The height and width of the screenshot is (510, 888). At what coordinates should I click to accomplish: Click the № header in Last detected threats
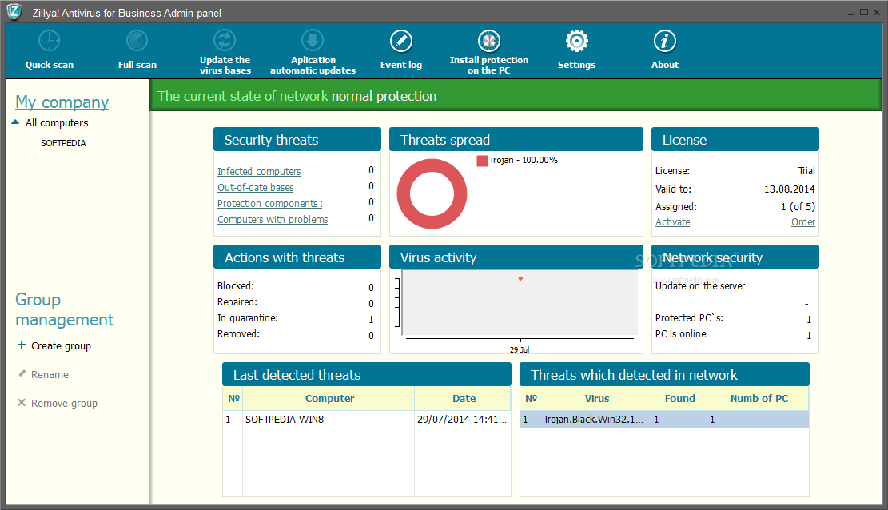pos(233,398)
